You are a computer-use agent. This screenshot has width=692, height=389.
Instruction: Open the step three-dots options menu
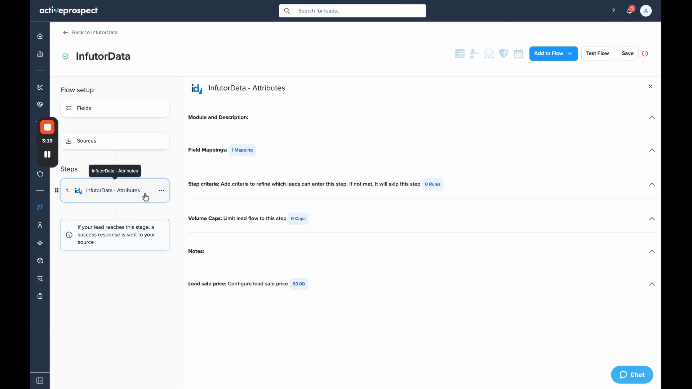161,190
